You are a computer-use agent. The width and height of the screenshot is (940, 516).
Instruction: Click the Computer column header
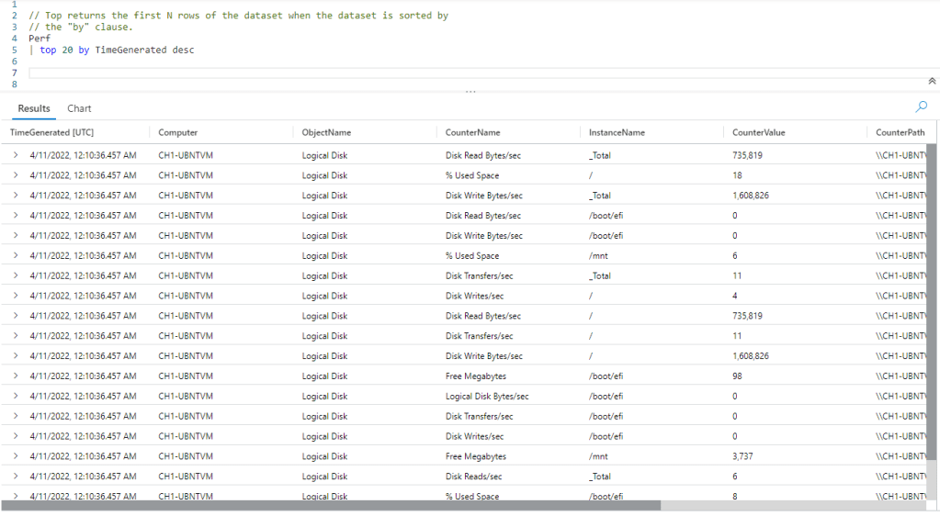(x=177, y=132)
